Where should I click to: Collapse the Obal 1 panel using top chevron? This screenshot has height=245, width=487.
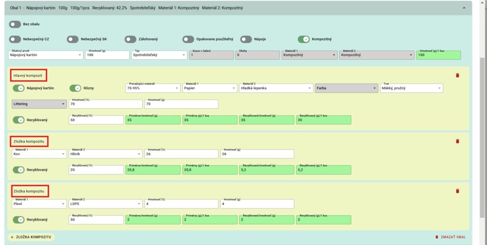pyautogui.click(x=464, y=8)
